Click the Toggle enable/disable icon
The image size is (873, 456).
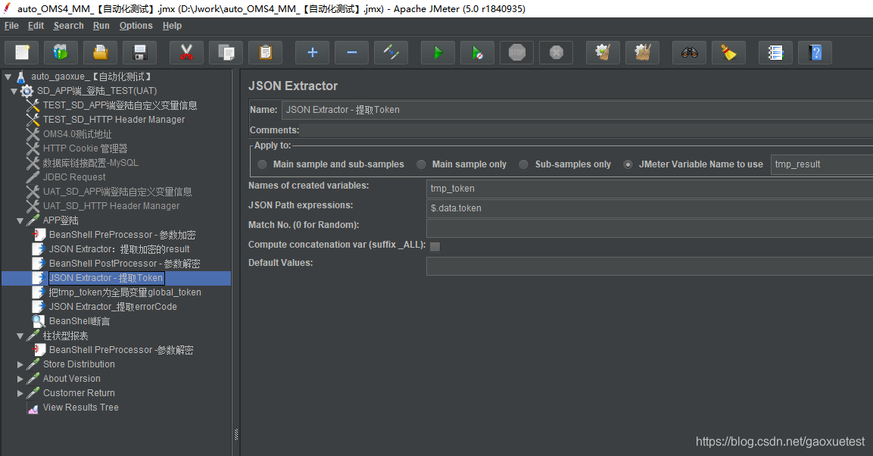pos(391,53)
